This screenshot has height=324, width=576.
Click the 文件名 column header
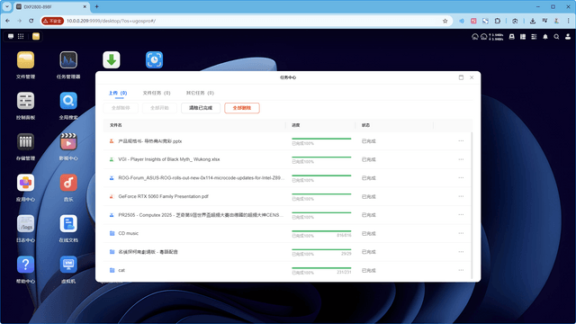116,125
